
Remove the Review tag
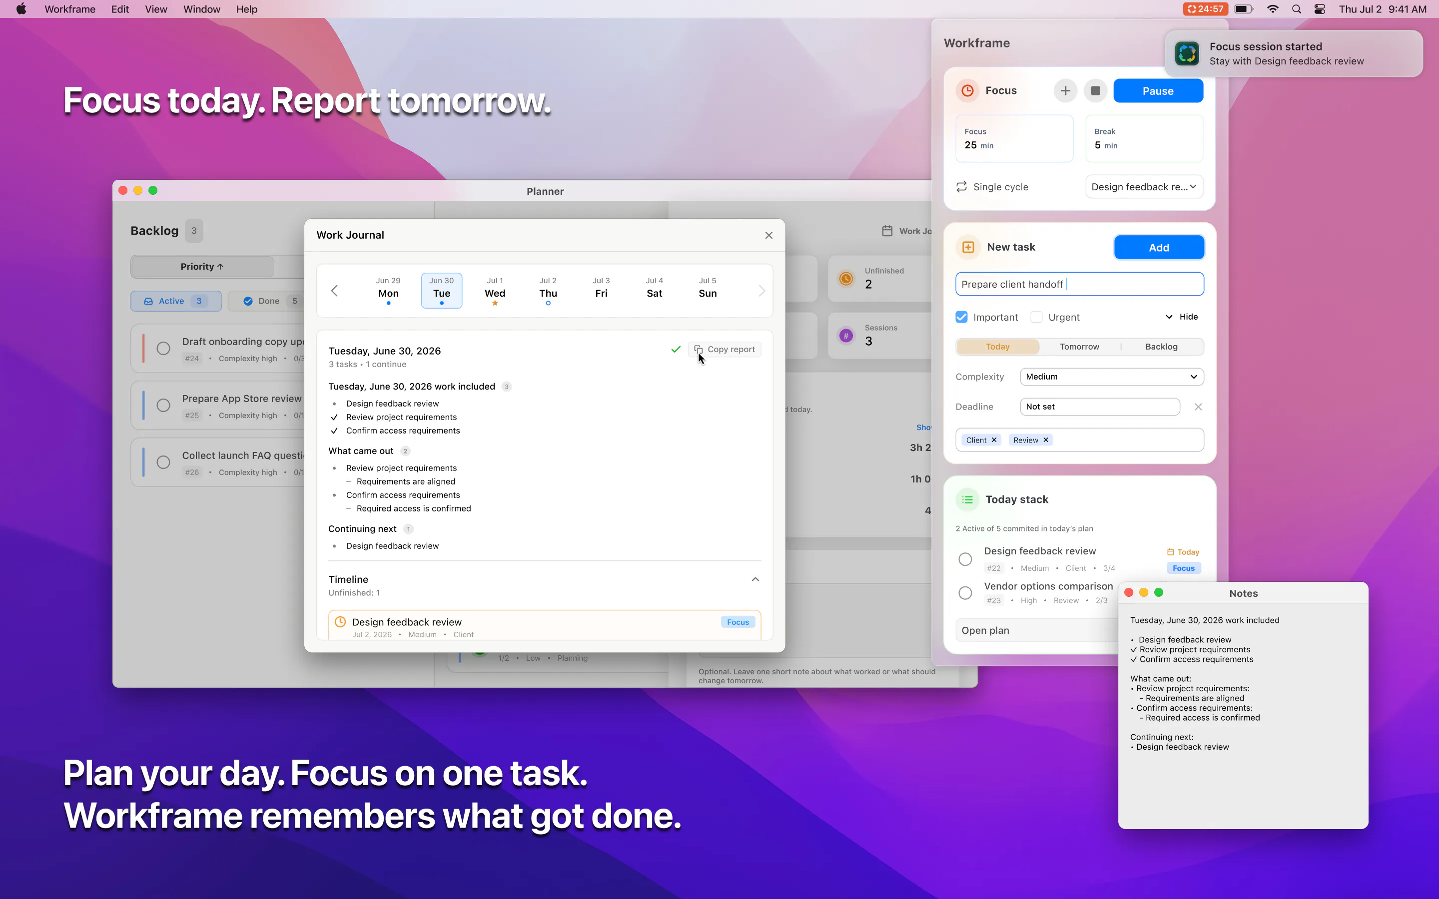1045,440
